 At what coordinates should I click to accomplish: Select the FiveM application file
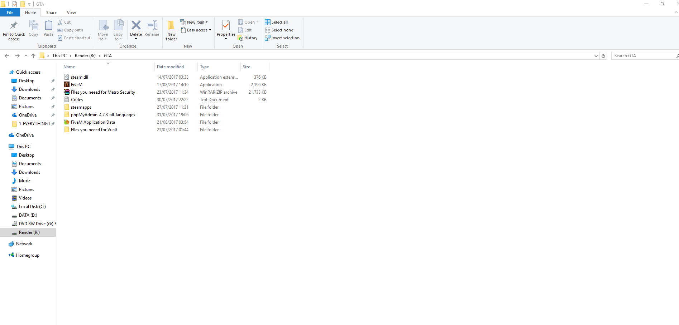coord(77,85)
